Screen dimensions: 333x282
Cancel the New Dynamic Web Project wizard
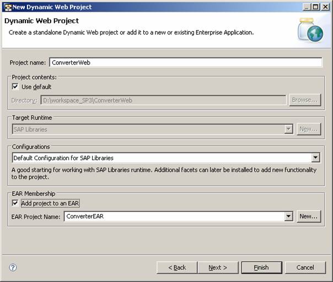(305, 268)
